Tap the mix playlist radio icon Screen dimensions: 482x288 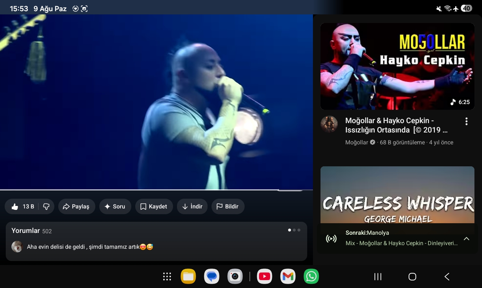pyautogui.click(x=331, y=238)
